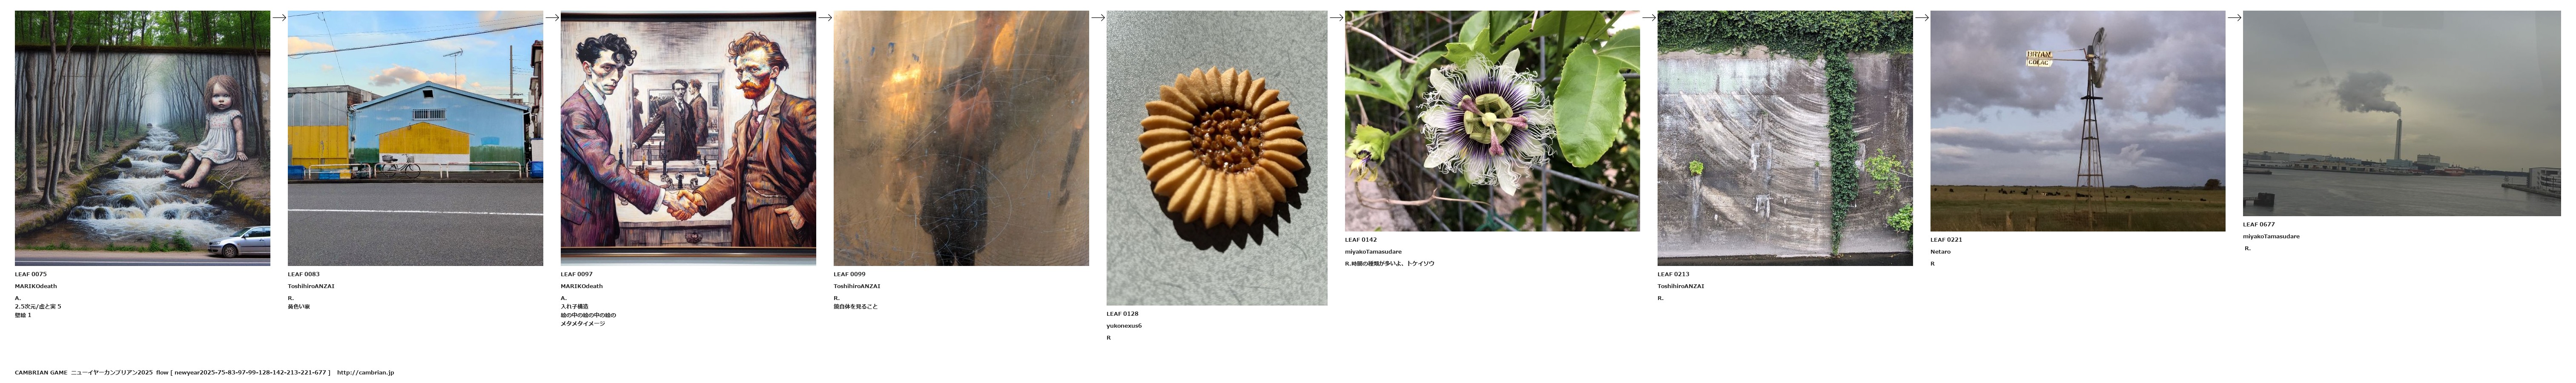Click the arrow after the blue warehouse photo
Screen dimensions: 2576x383
[552, 17]
